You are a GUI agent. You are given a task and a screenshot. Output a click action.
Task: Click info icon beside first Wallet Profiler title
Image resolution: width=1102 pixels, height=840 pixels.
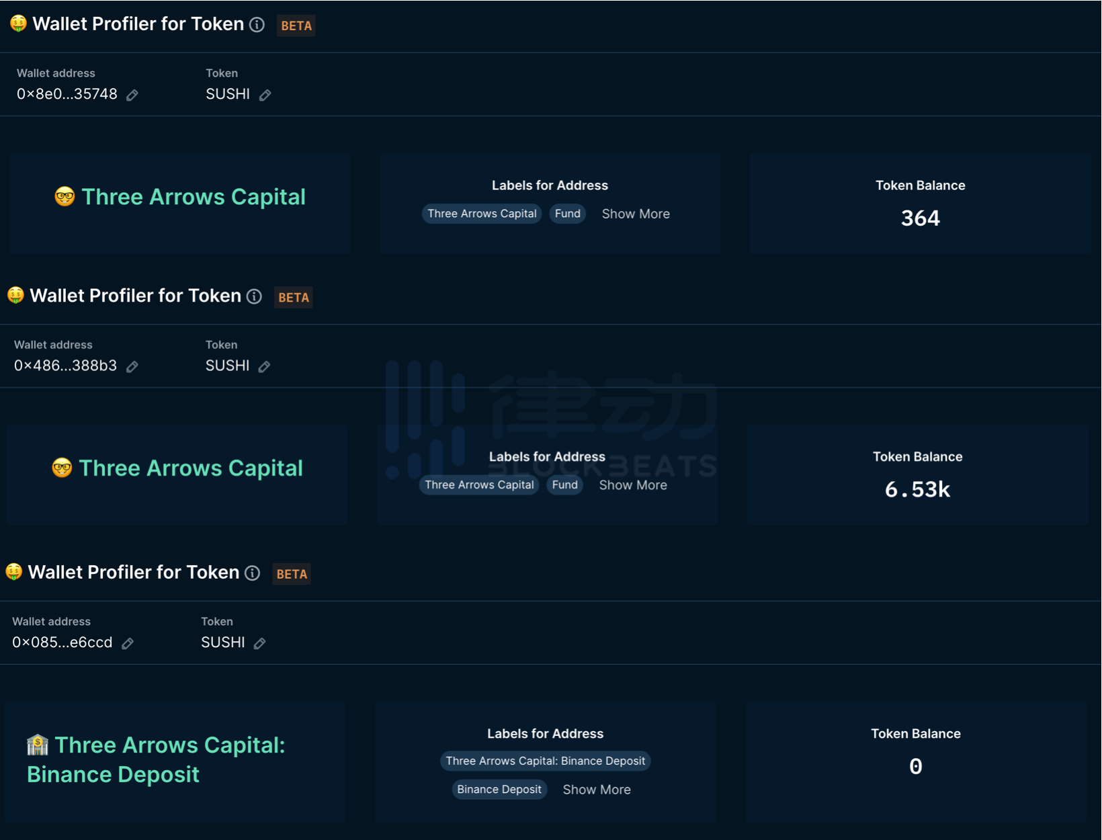[257, 25]
